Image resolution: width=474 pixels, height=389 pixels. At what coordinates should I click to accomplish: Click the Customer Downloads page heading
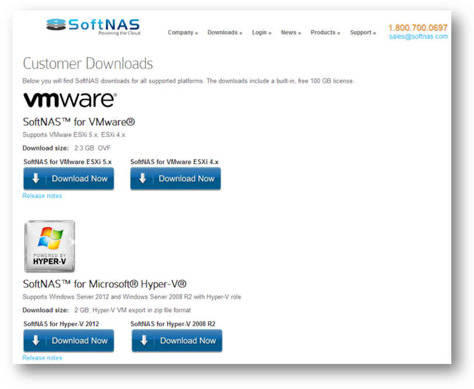pos(88,63)
